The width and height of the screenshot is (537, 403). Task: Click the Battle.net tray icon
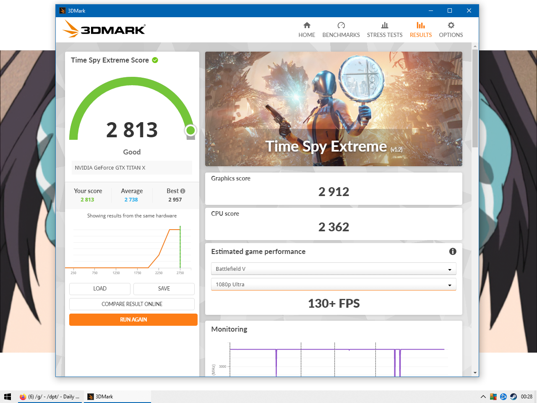tap(503, 397)
